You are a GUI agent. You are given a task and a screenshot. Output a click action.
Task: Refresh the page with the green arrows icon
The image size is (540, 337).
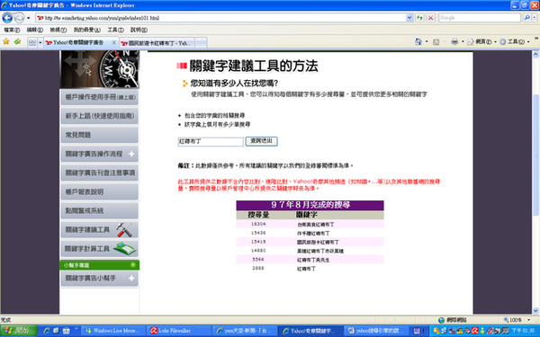(x=419, y=18)
